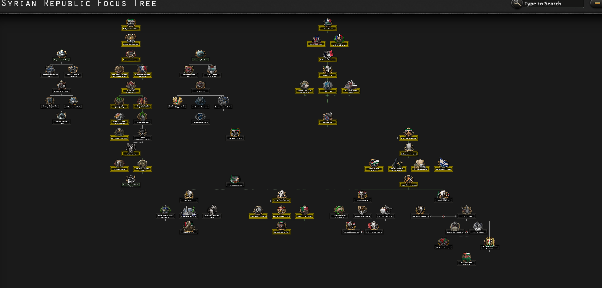602x288 pixels.
Task: Select Rewrite the 1930 Constitution focus
Action: point(304,87)
